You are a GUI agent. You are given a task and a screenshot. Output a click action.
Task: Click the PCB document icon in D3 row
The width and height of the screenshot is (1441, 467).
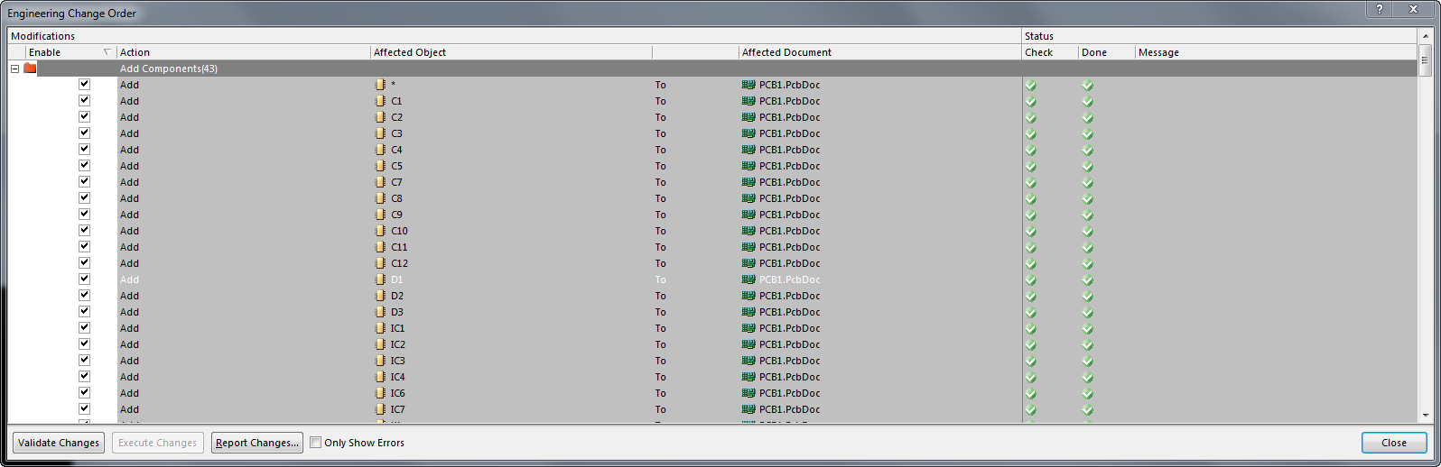click(748, 312)
